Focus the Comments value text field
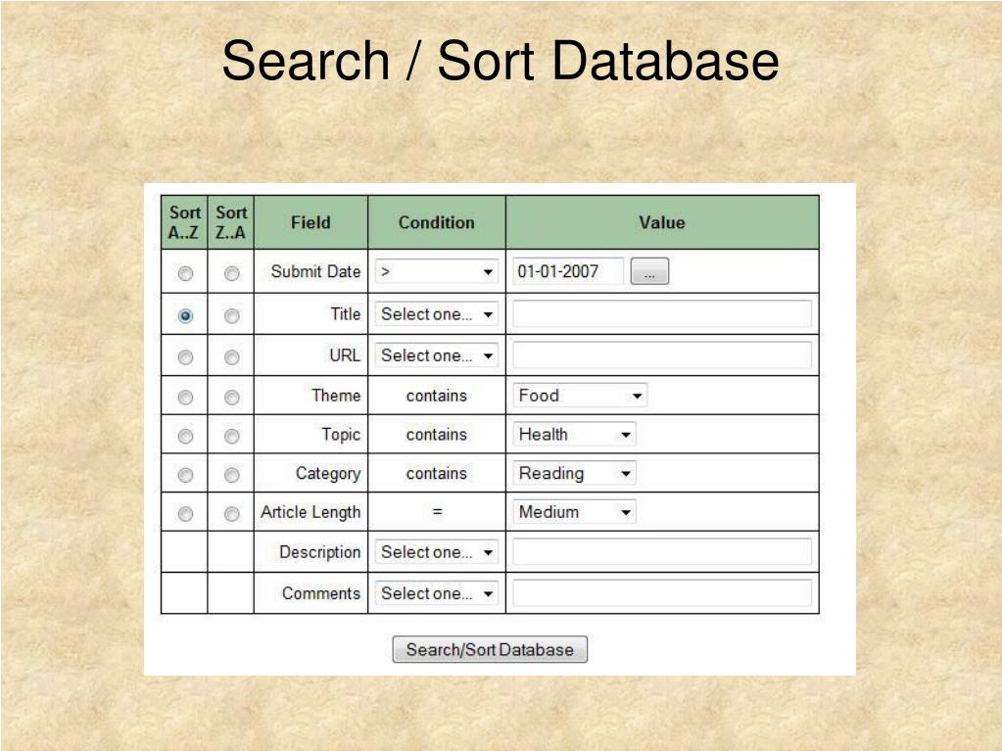The image size is (1002, 751). [662, 593]
